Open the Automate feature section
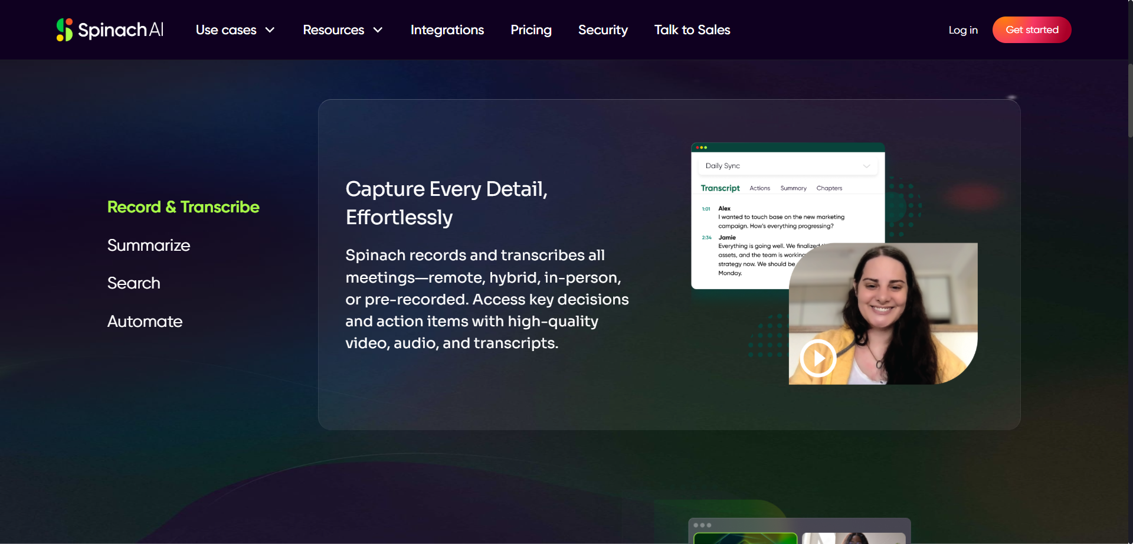 [145, 322]
